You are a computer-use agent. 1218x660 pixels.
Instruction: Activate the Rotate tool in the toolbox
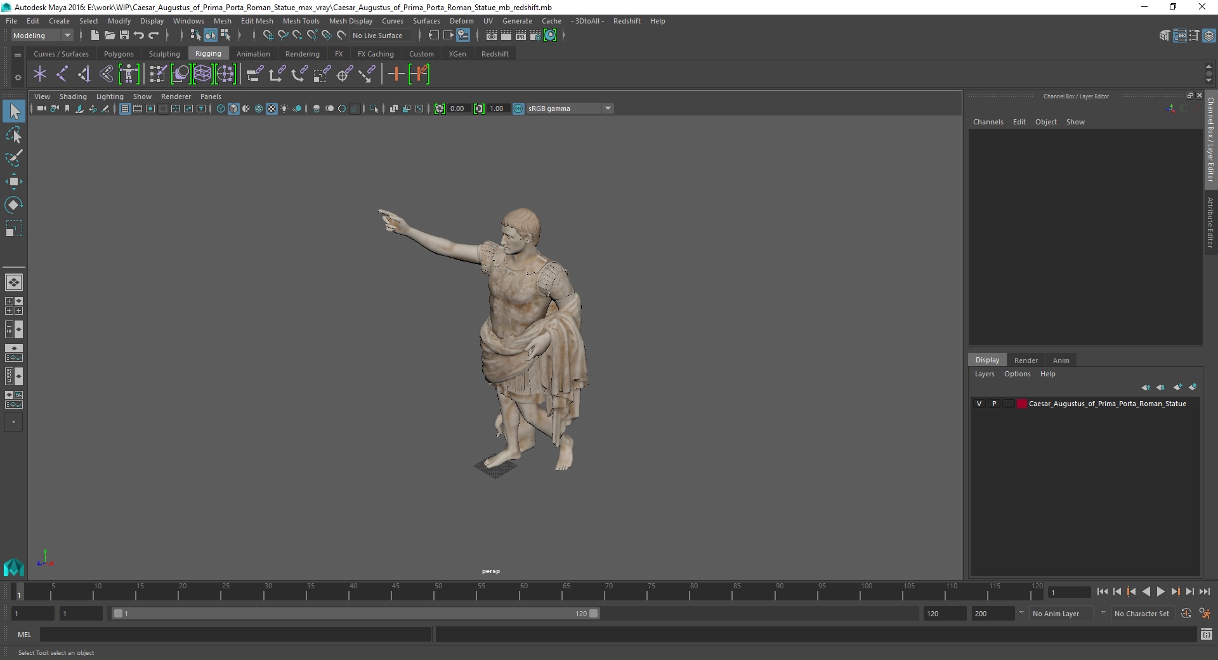click(x=14, y=205)
